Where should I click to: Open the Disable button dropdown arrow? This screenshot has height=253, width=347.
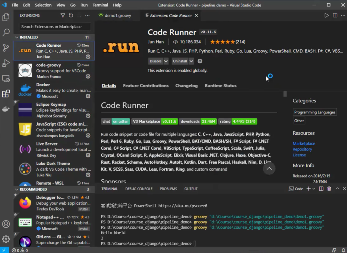166,61
